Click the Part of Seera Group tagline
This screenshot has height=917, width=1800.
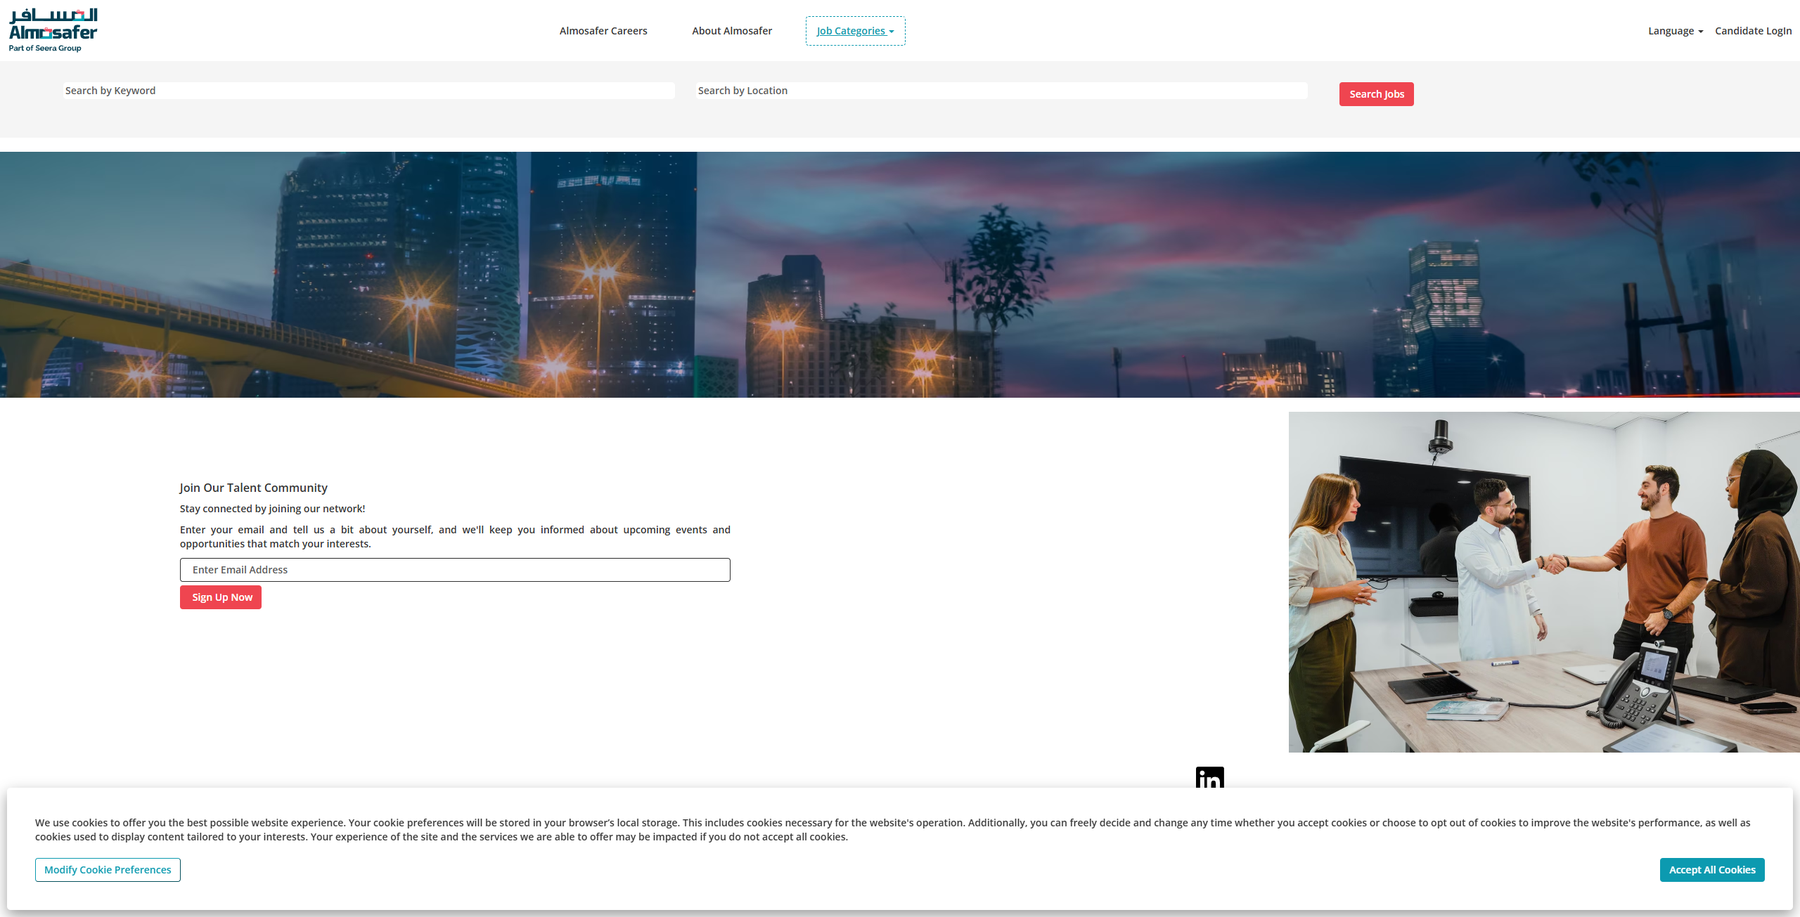click(45, 48)
